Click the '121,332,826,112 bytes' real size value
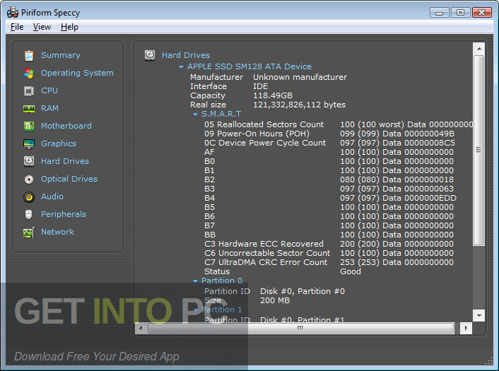Image resolution: width=499 pixels, height=371 pixels. pos(300,105)
